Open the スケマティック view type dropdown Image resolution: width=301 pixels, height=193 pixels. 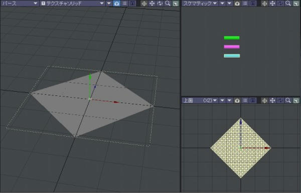pos(200,3)
